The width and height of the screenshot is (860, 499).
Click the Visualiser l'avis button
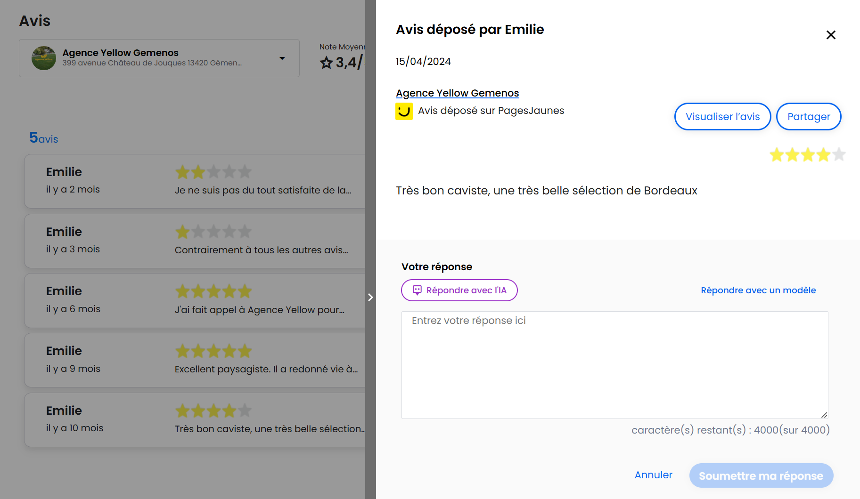722,116
